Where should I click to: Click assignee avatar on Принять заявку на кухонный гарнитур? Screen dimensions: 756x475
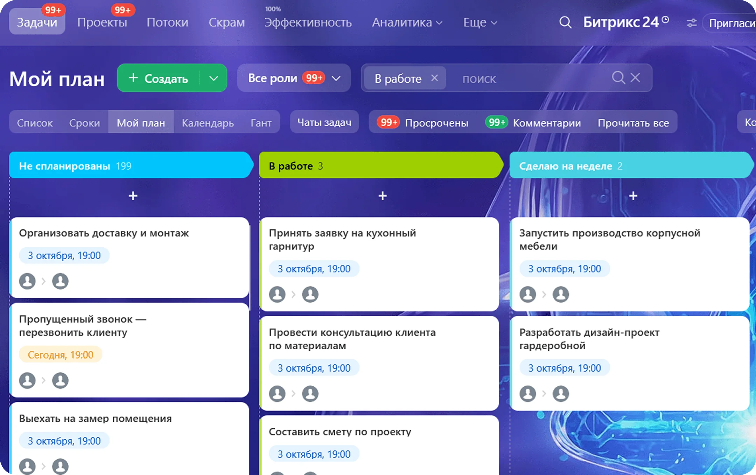(x=310, y=294)
